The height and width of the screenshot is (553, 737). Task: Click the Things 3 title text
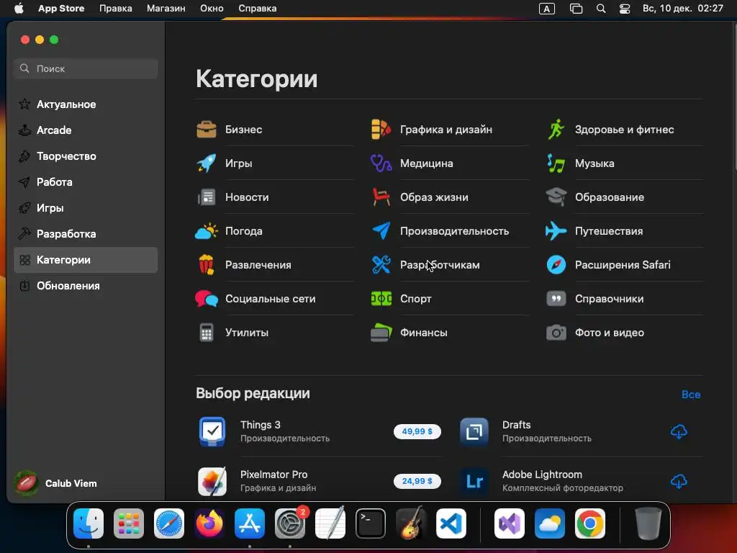pyautogui.click(x=261, y=425)
